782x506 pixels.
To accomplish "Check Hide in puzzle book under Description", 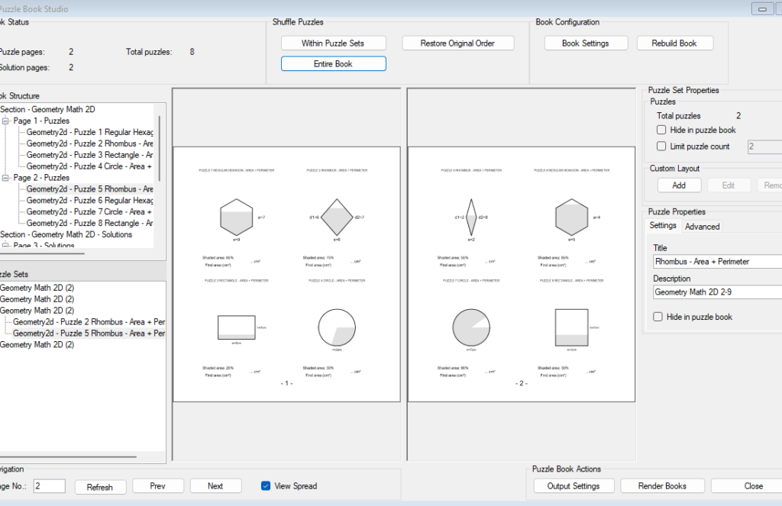I will [x=658, y=317].
